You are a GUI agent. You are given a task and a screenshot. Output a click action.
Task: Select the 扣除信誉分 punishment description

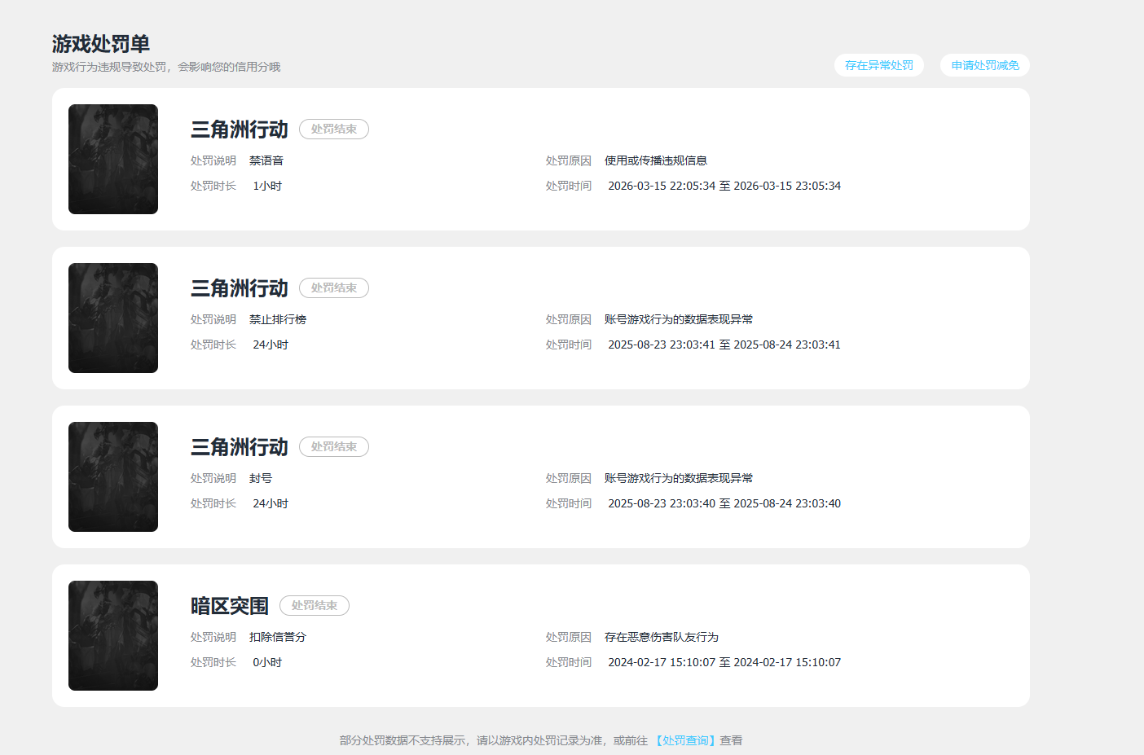point(278,637)
